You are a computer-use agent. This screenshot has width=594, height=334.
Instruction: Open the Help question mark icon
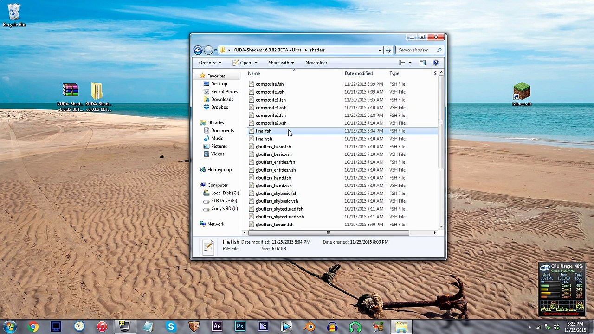[x=435, y=63]
